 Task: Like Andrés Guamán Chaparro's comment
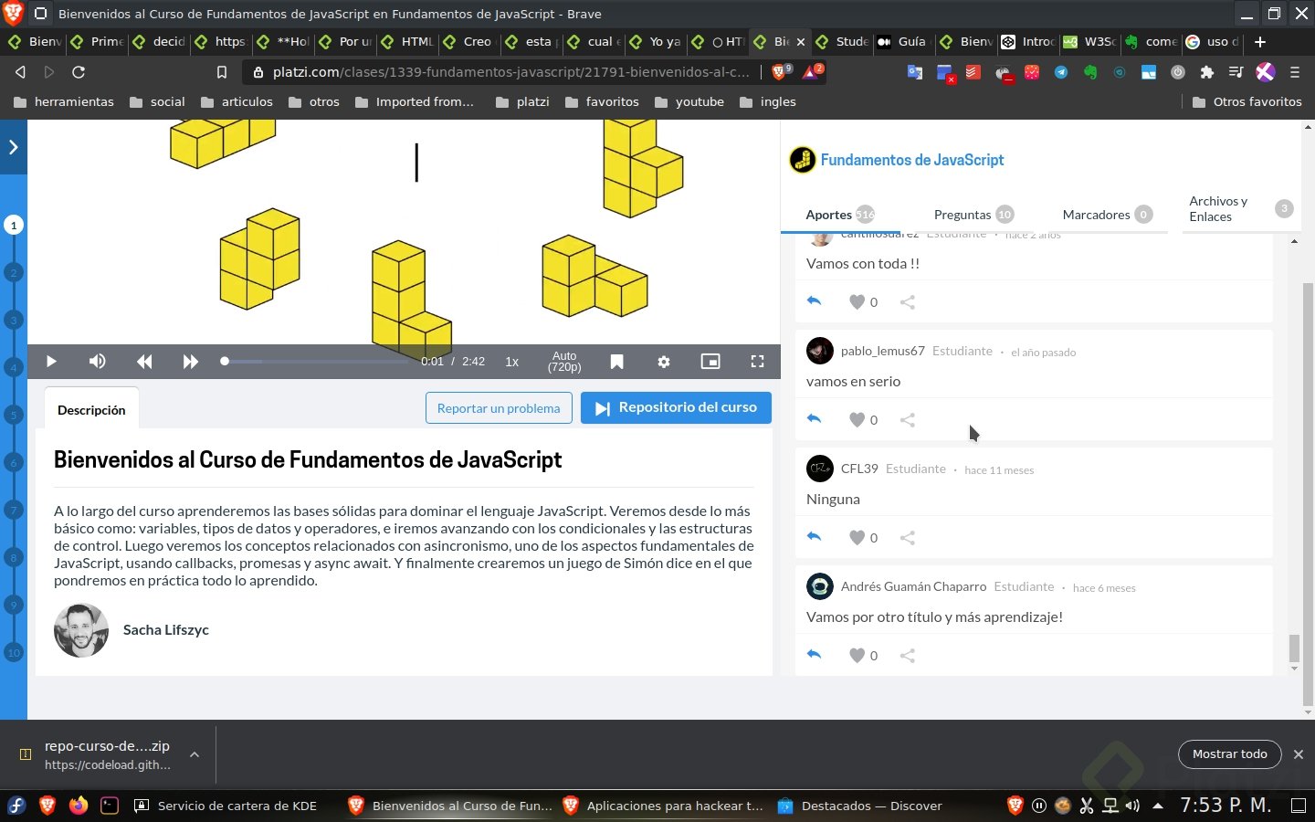tap(857, 656)
